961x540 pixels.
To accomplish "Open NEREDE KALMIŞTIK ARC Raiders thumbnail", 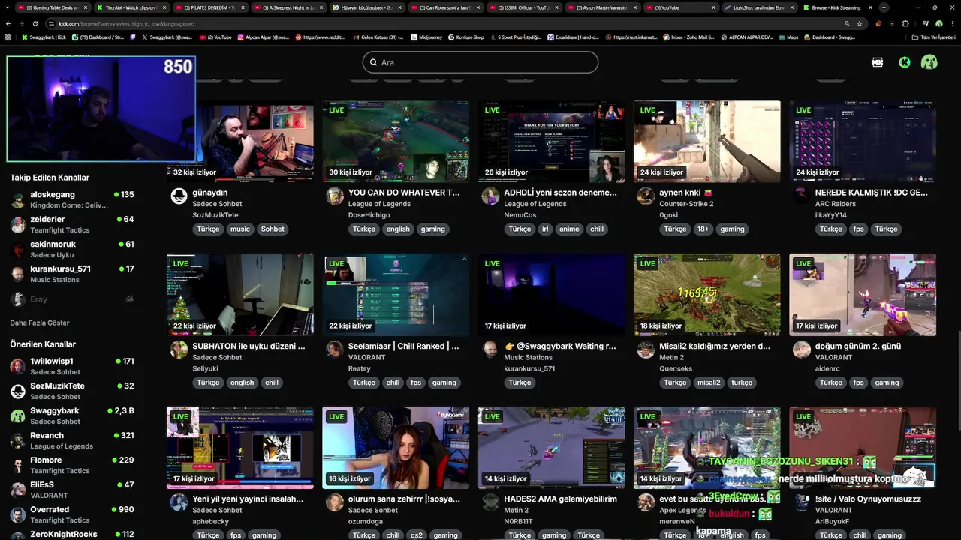I will pyautogui.click(x=863, y=141).
